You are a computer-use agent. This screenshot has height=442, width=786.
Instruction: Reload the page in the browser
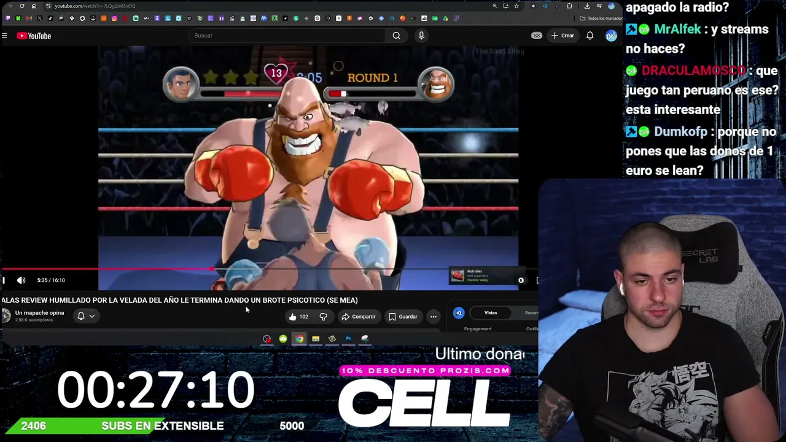pyautogui.click(x=22, y=6)
